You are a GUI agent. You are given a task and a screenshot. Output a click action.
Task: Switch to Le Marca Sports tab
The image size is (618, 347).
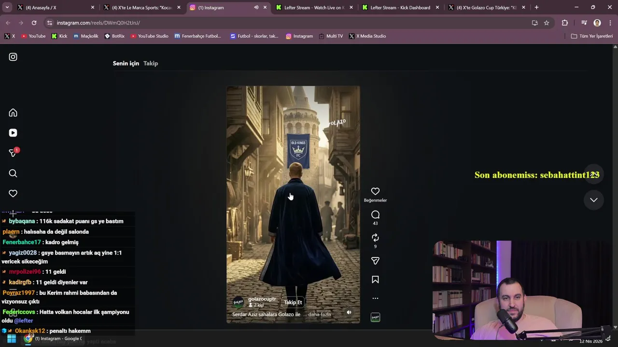pyautogui.click(x=142, y=7)
